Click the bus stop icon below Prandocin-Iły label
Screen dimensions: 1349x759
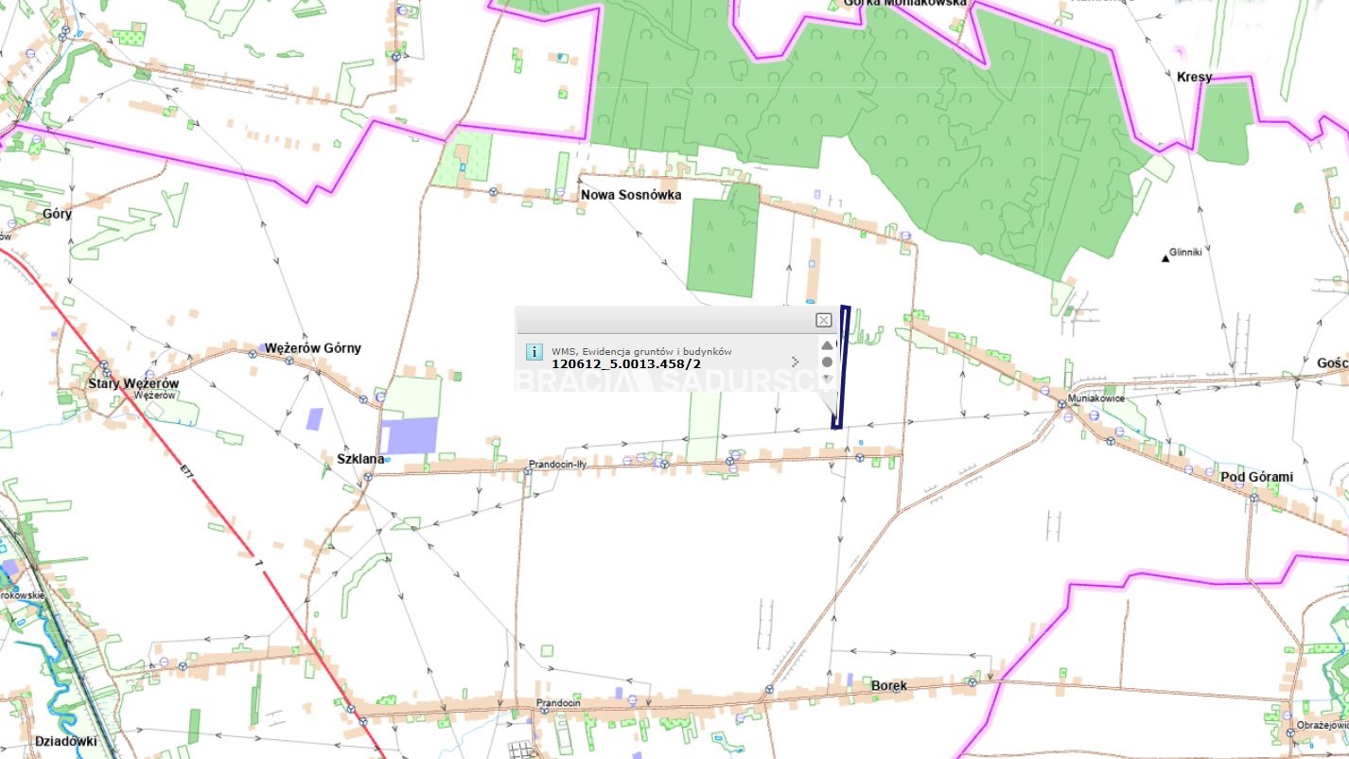coord(529,468)
